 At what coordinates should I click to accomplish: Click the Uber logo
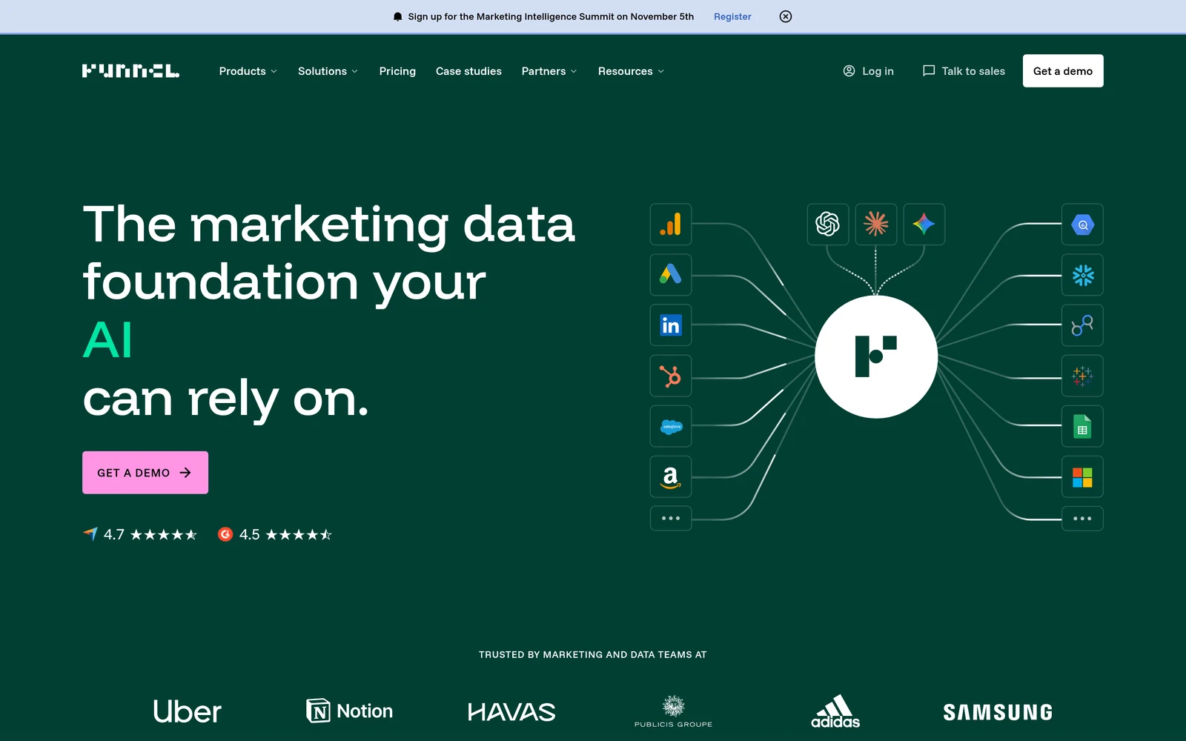(188, 711)
